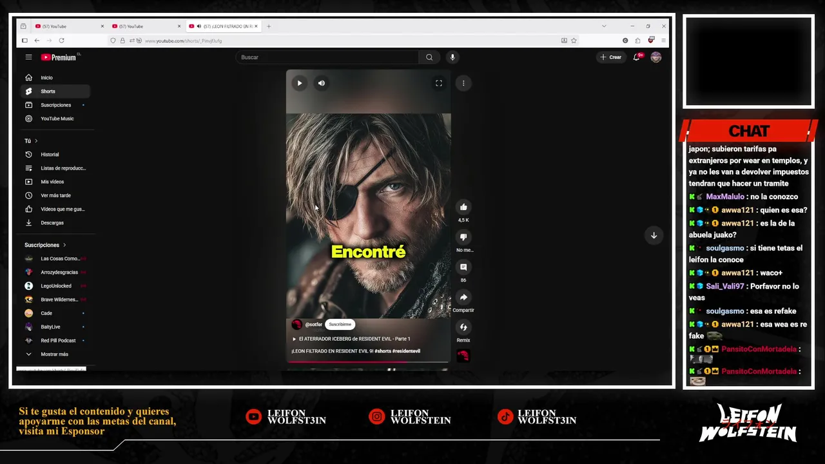825x464 pixels.
Task: Open the notifications bell
Action: coord(637,57)
